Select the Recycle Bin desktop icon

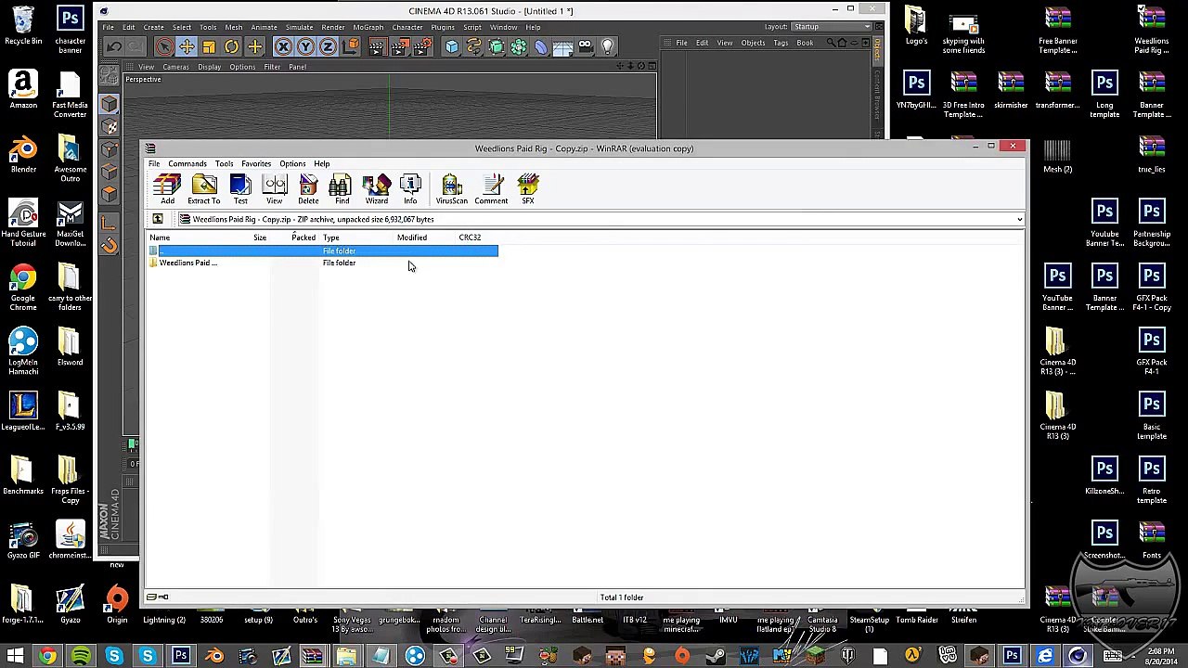pyautogui.click(x=23, y=27)
